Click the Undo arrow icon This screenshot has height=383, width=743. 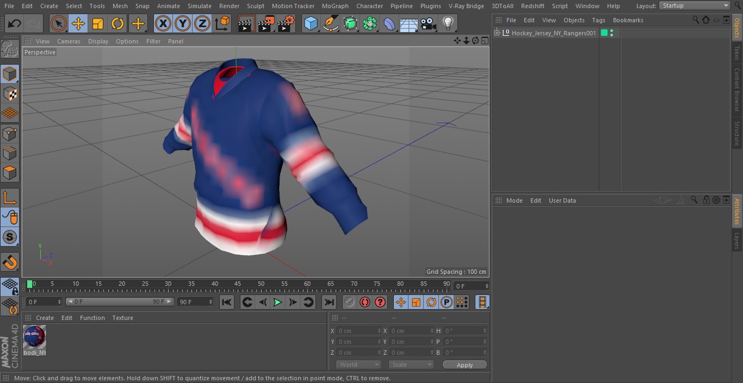pos(14,23)
